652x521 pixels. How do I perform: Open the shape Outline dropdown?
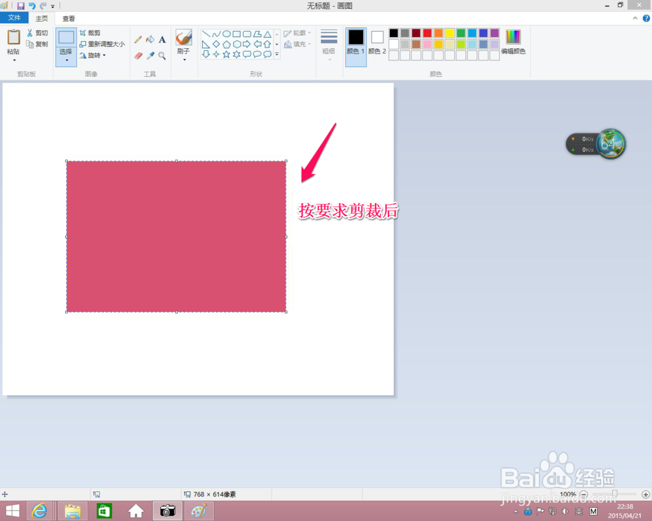298,33
